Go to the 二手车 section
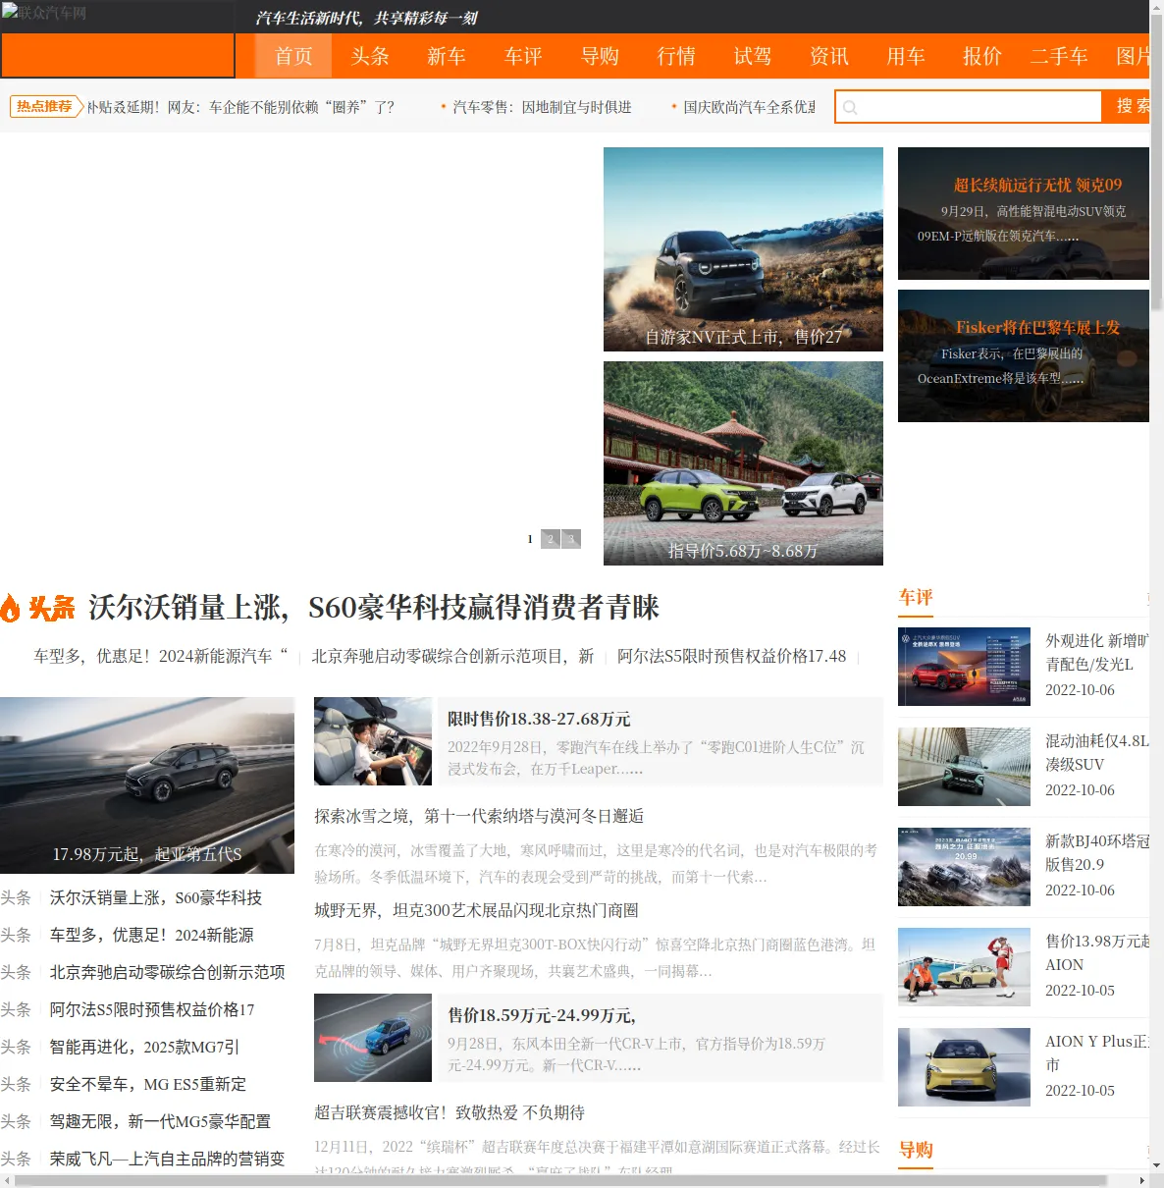1164x1188 pixels. [1059, 56]
